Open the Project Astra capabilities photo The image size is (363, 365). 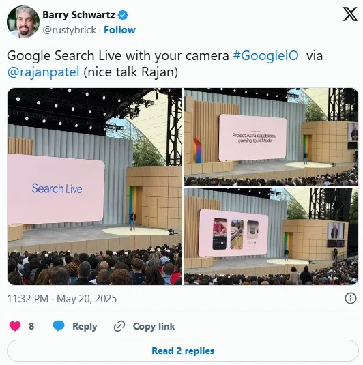click(x=271, y=137)
